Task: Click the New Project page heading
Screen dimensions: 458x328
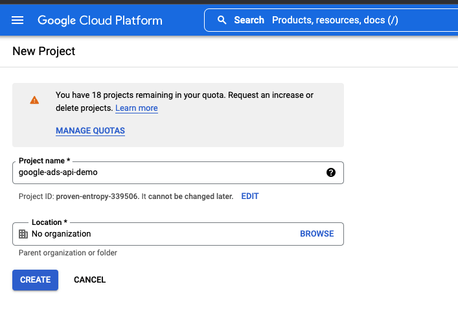Action: click(44, 51)
